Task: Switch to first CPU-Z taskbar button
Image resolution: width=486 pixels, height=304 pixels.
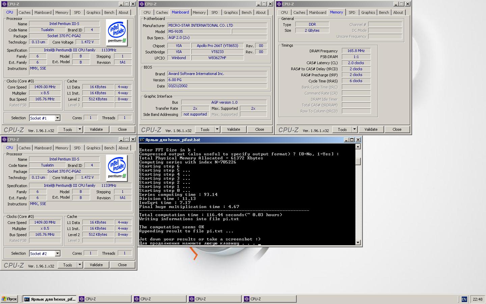Action: (x=104, y=299)
